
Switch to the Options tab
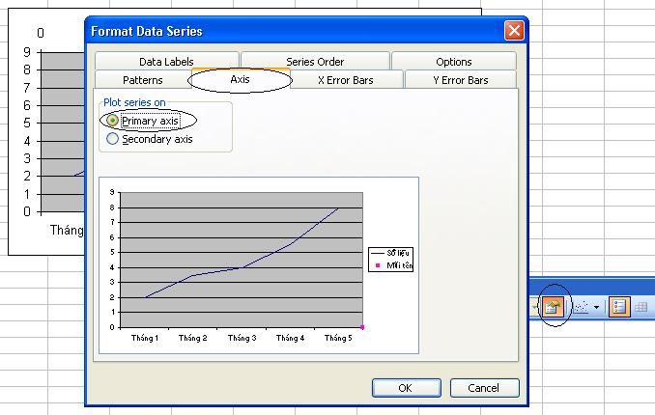[453, 62]
